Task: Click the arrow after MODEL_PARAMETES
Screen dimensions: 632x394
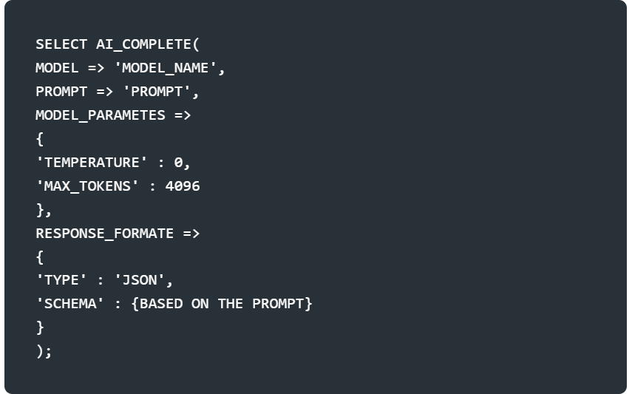Action: 182,115
